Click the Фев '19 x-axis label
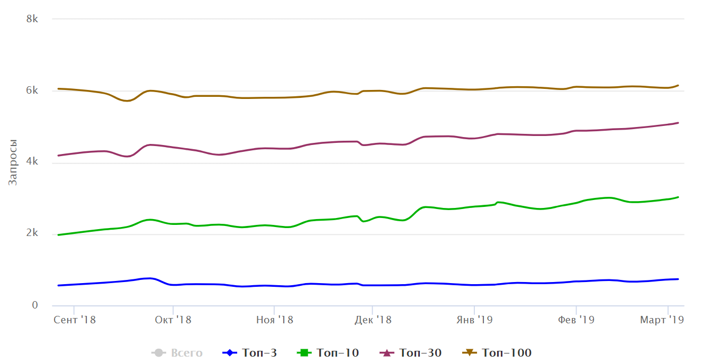Screen dimensions: 702x363 (x=576, y=320)
